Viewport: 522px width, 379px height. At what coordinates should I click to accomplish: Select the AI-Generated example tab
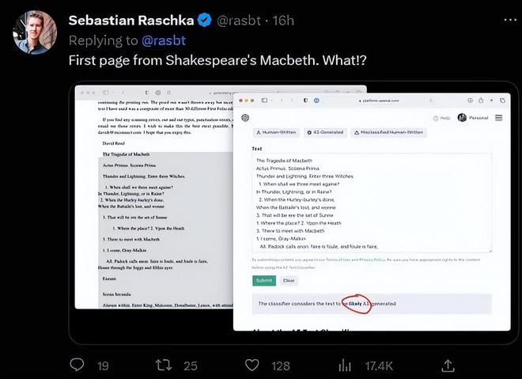pos(325,133)
